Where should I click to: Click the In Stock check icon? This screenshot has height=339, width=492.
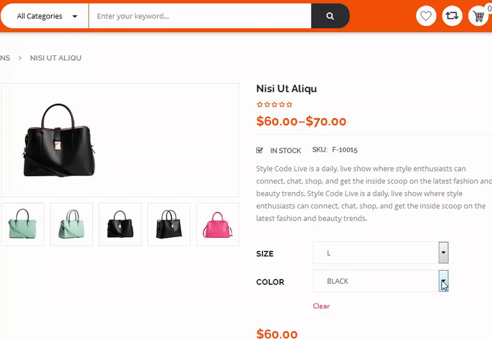click(260, 150)
